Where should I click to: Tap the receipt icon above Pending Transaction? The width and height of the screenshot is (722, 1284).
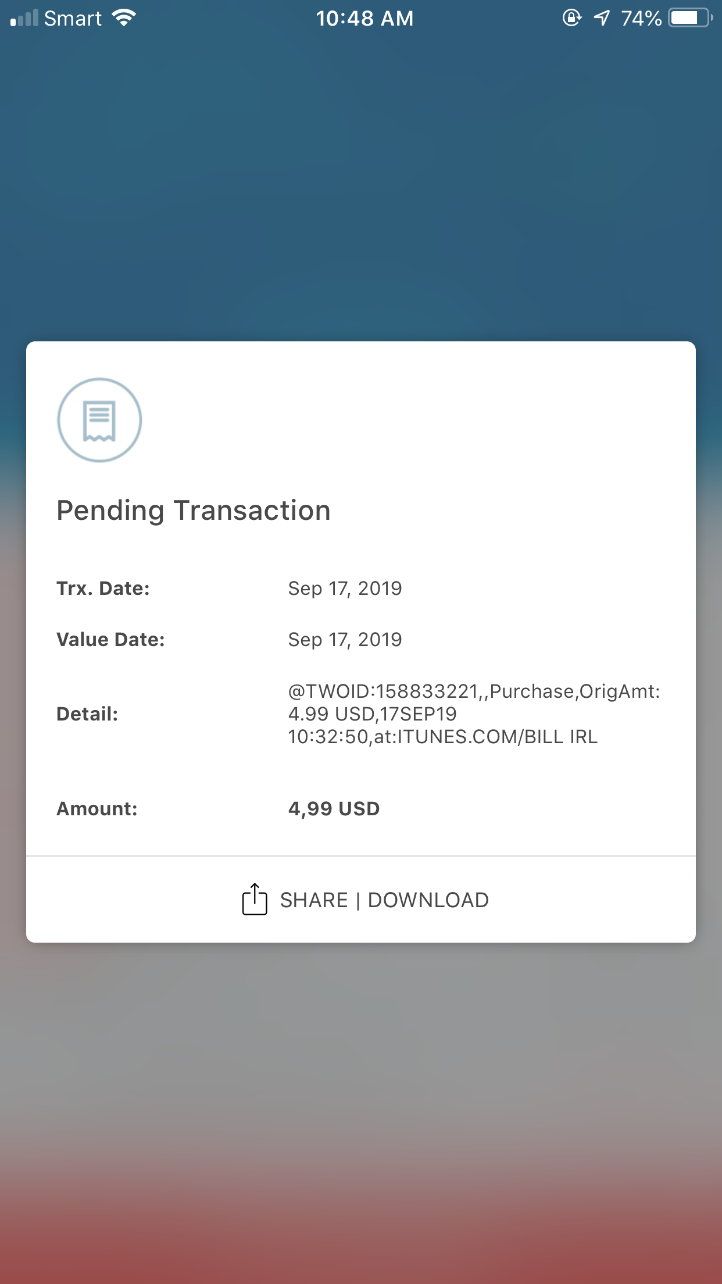click(x=99, y=420)
